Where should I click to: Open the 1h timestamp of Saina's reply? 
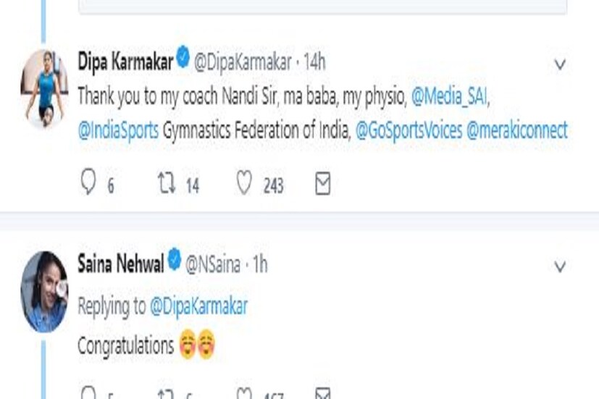click(x=259, y=264)
